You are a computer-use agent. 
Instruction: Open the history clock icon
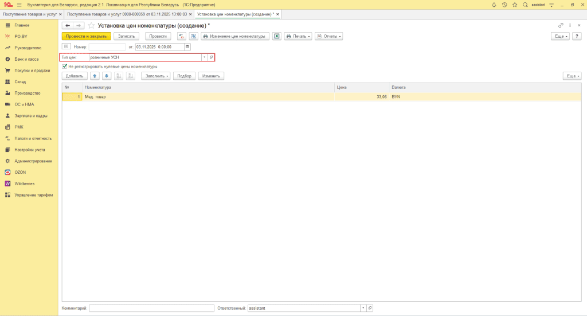coord(504,5)
